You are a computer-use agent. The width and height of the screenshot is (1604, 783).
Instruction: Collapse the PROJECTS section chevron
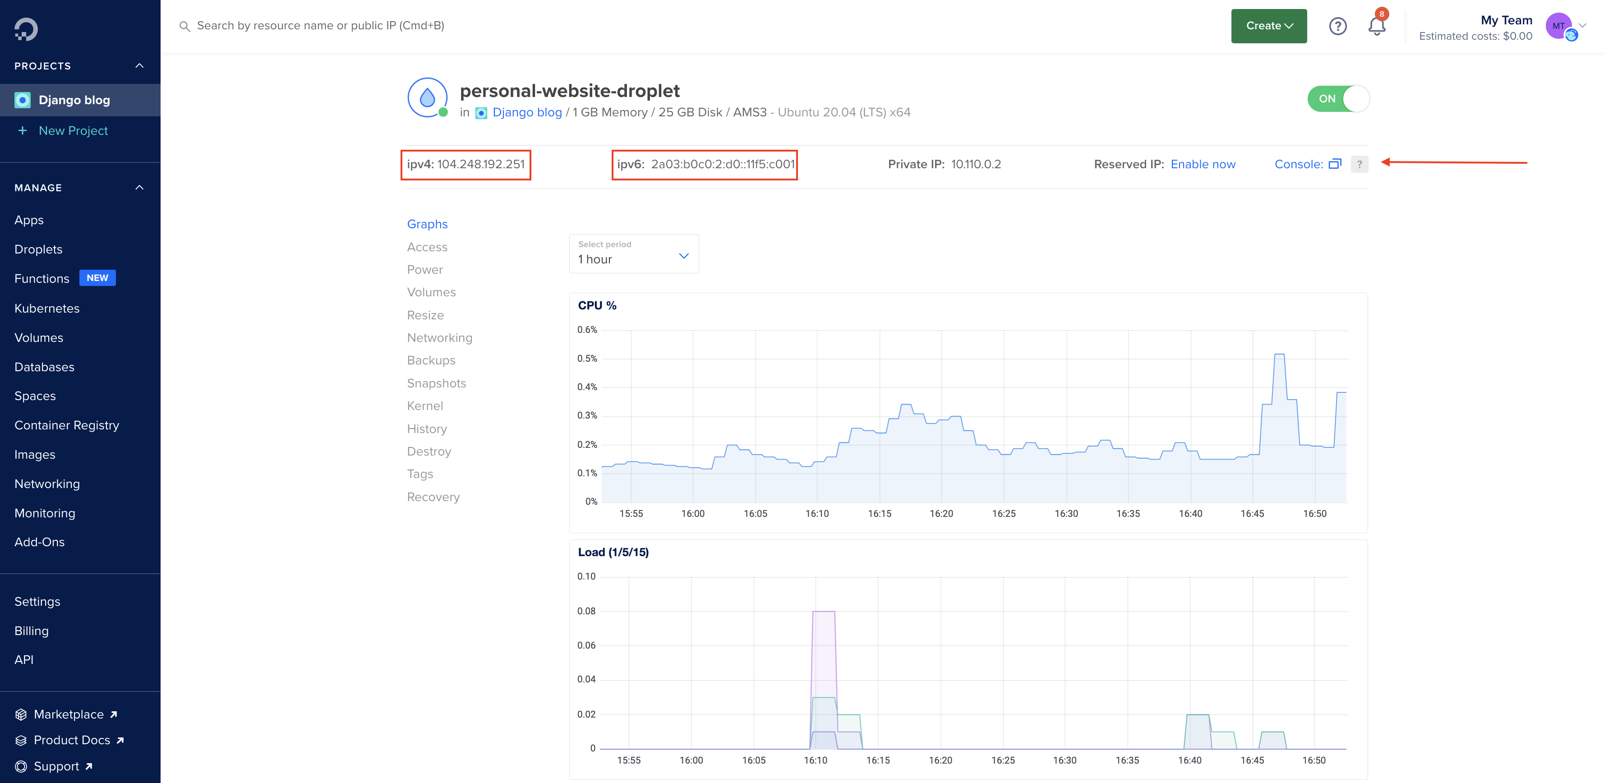pyautogui.click(x=139, y=66)
